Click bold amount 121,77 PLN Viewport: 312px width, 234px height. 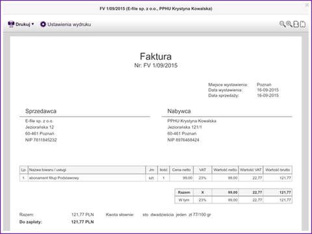coord(83,222)
